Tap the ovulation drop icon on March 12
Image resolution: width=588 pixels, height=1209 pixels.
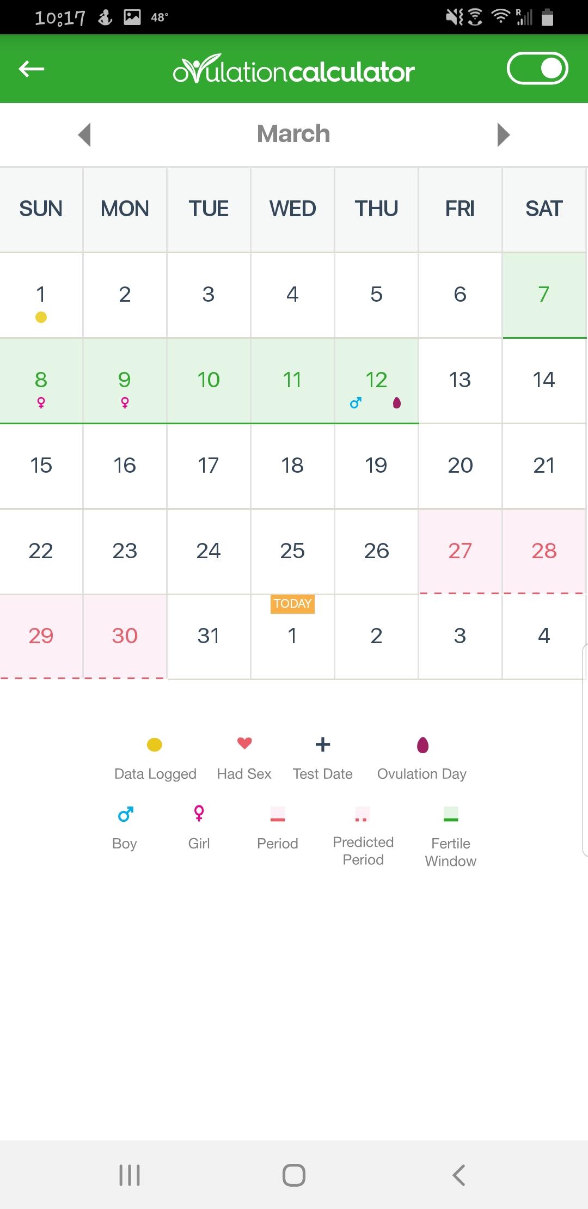(x=397, y=402)
